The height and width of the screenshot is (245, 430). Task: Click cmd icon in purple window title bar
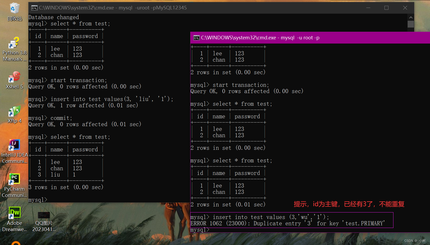tap(197, 38)
